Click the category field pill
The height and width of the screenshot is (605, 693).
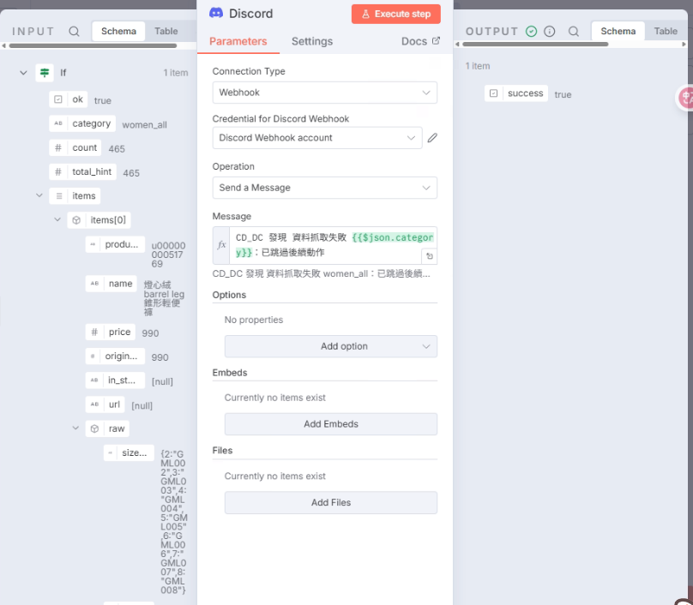tap(82, 123)
